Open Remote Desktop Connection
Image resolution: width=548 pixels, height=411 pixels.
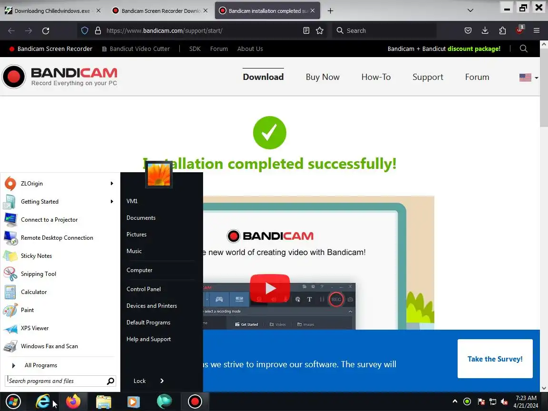pos(59,238)
